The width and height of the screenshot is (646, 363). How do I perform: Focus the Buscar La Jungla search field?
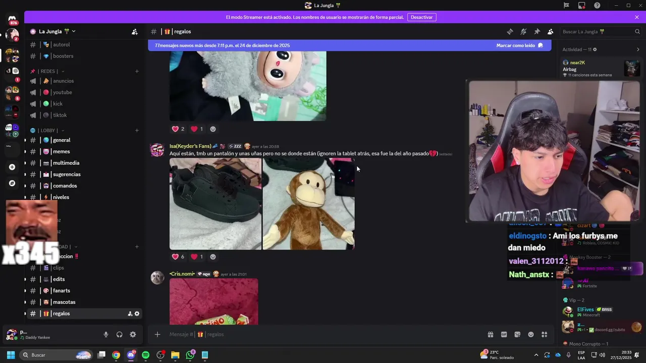point(601,31)
